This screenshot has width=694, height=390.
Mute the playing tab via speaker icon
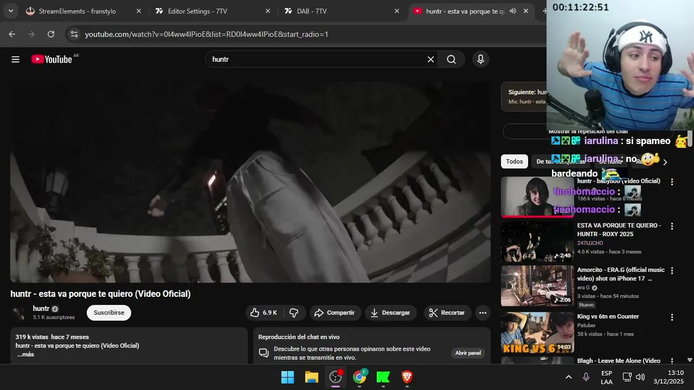512,11
